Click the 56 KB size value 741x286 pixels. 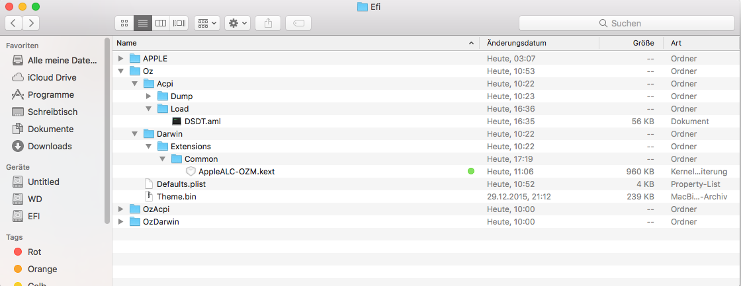[642, 122]
